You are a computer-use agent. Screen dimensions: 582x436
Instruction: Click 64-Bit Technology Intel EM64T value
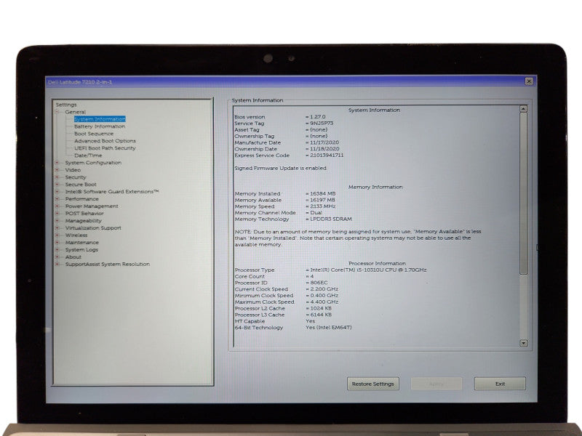[329, 328]
